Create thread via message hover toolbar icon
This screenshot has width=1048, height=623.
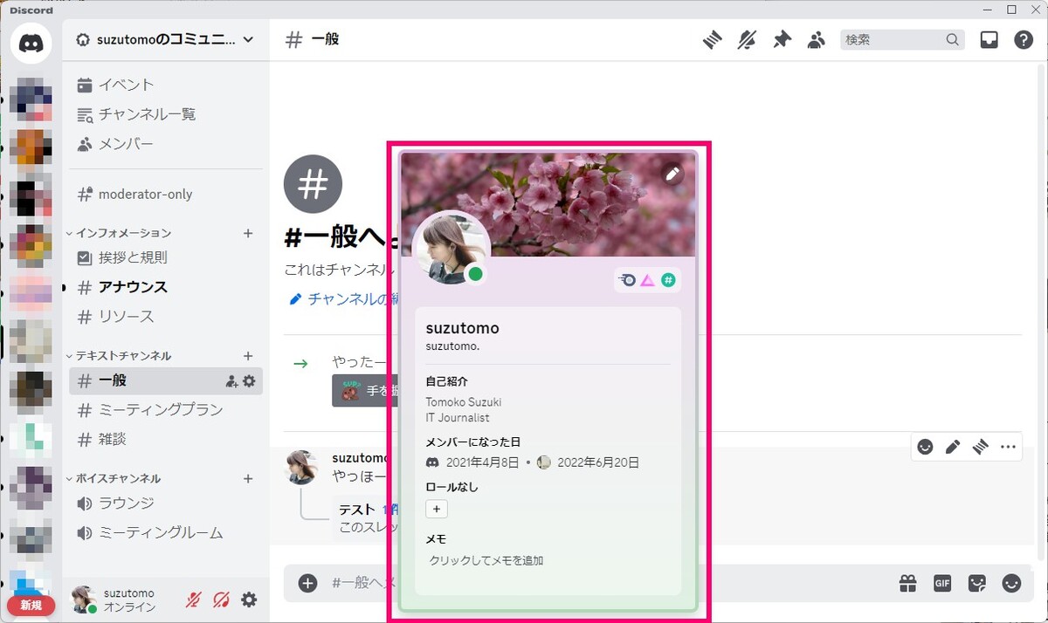980,447
